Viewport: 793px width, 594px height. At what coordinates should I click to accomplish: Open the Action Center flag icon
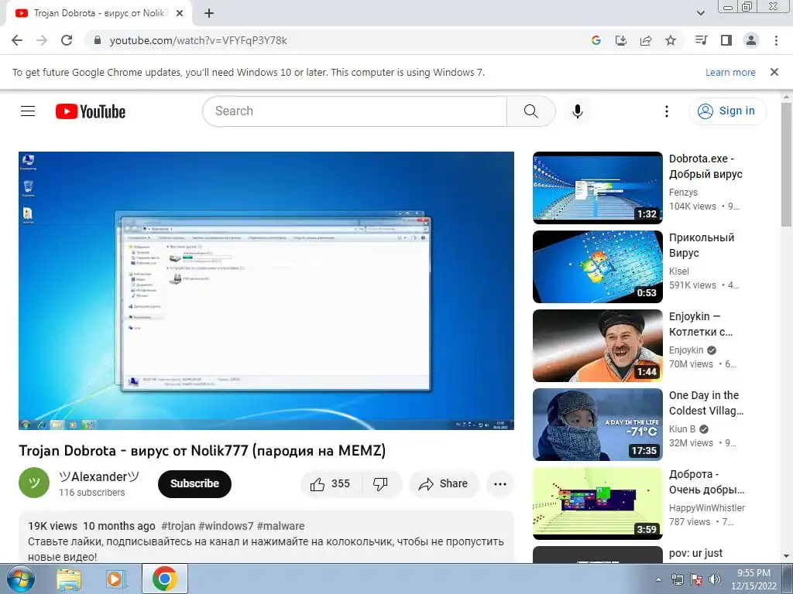click(x=696, y=579)
